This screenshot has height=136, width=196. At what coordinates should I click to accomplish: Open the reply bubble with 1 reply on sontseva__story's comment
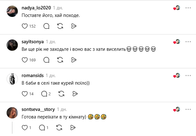(44, 128)
